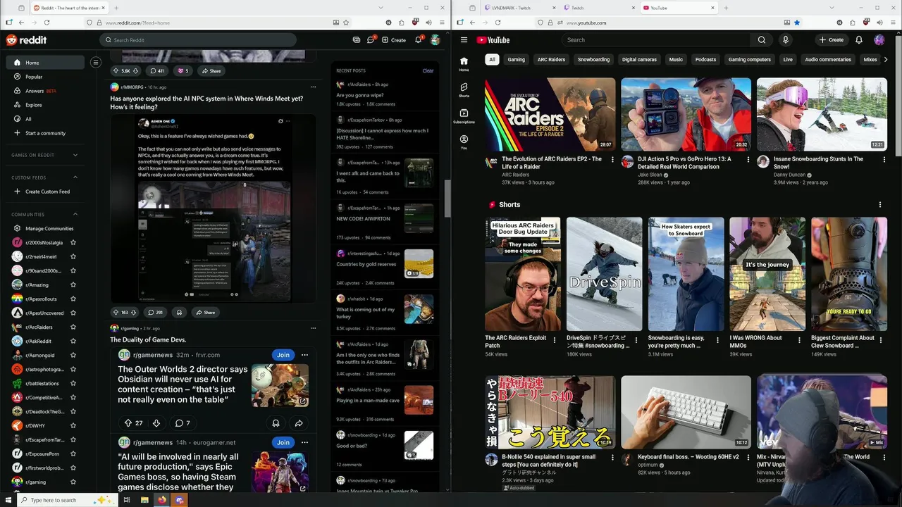902x507 pixels.
Task: Toggle favorite star for r/DIWHY
Action: (73, 425)
